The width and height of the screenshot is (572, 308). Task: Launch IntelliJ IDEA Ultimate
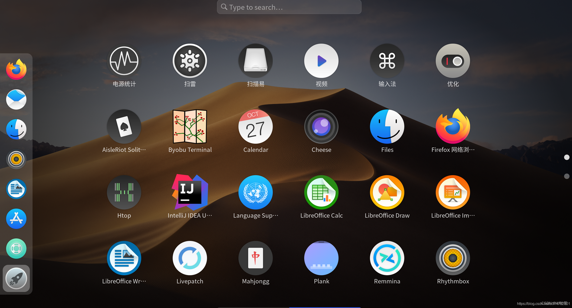pos(190,192)
